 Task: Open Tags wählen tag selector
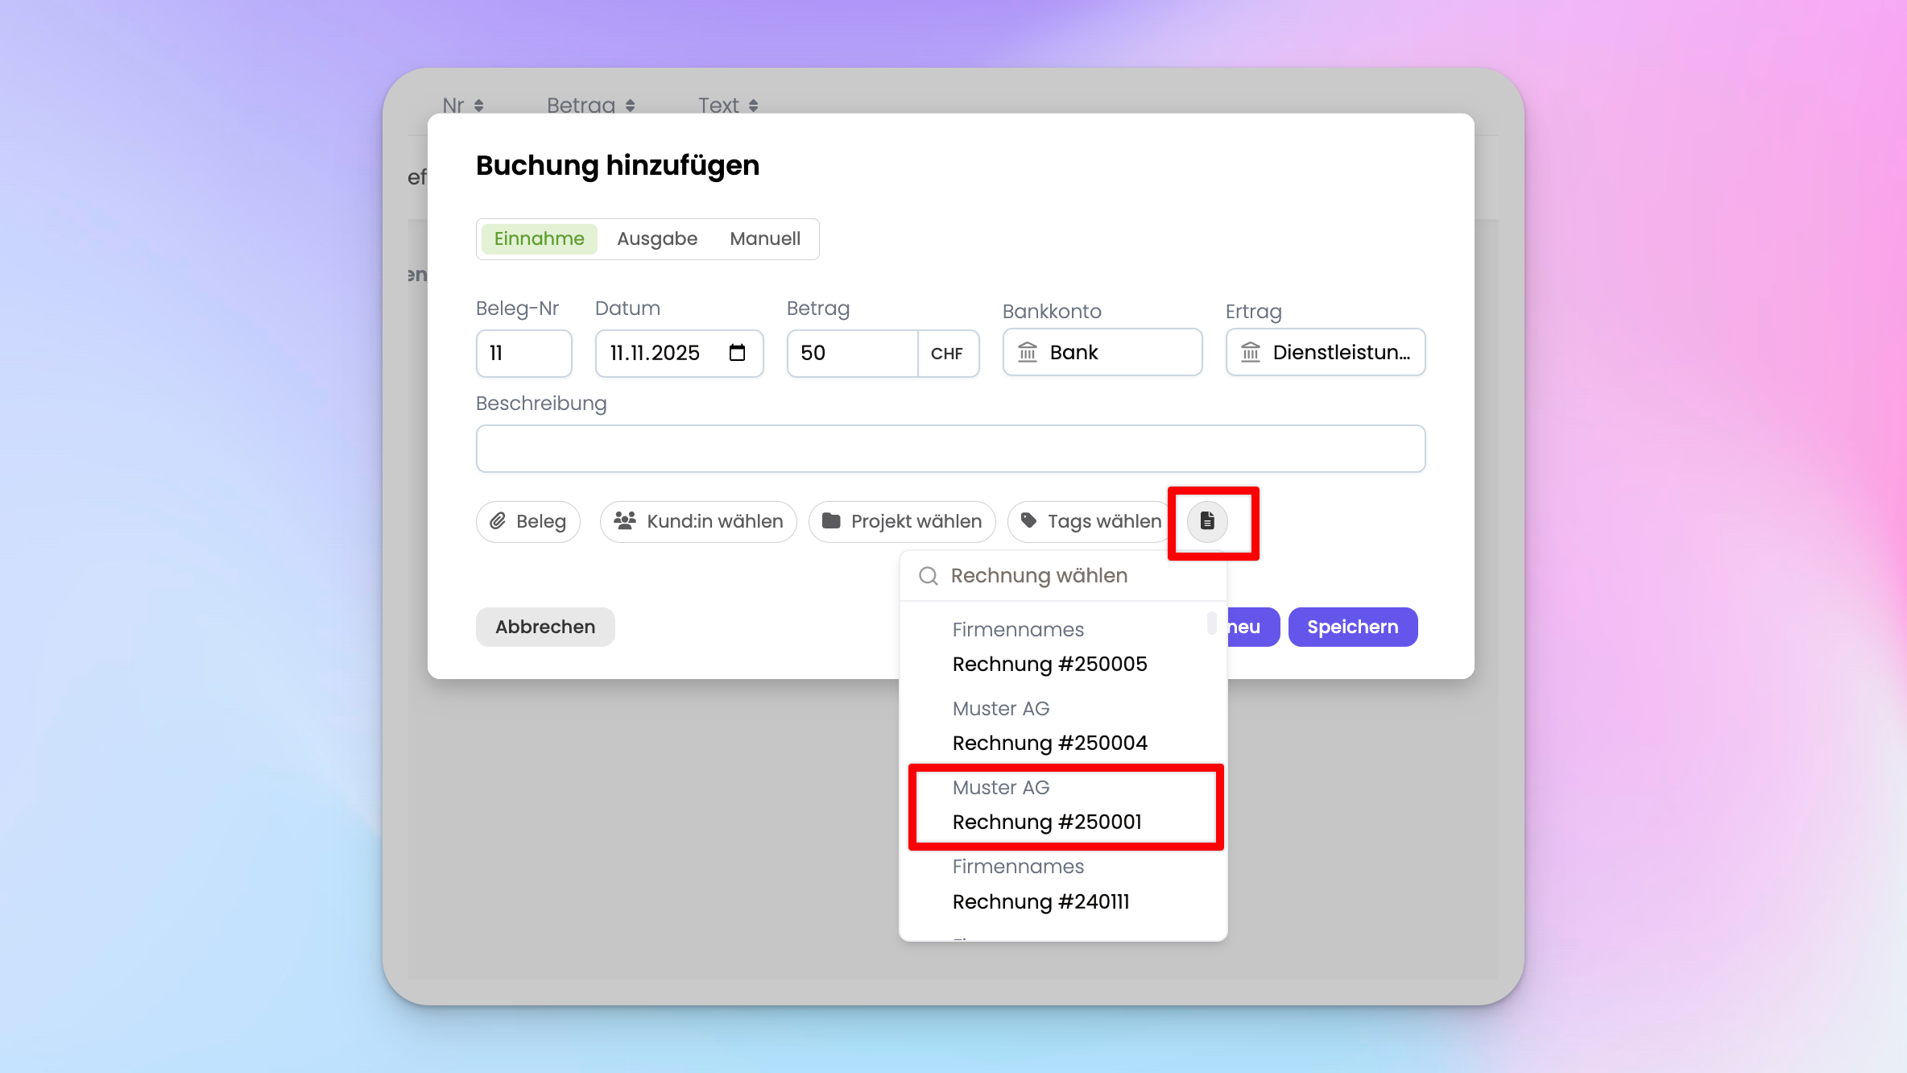1090,521
